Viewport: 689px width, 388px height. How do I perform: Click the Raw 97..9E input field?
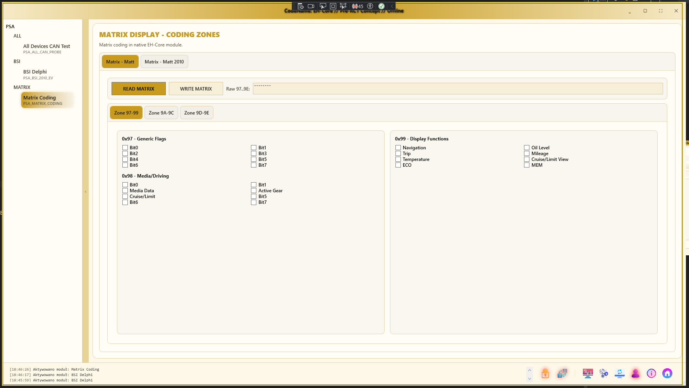tap(458, 89)
